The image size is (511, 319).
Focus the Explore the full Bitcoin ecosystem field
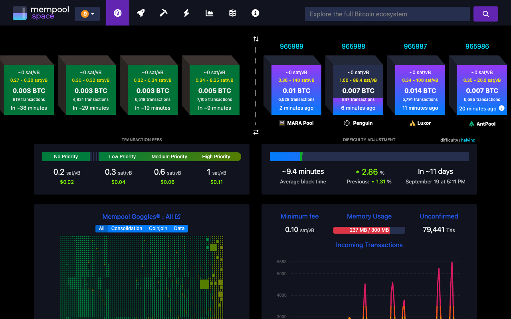click(x=387, y=14)
